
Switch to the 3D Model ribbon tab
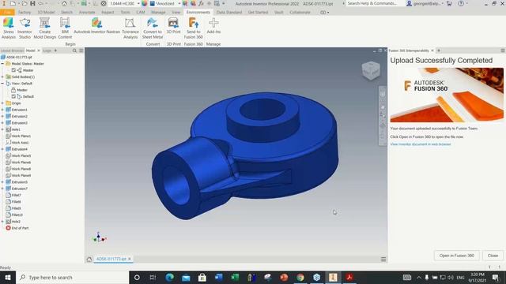pos(46,13)
